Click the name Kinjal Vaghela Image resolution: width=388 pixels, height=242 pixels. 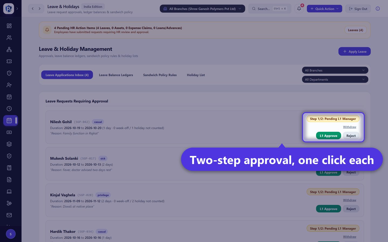(x=63, y=195)
